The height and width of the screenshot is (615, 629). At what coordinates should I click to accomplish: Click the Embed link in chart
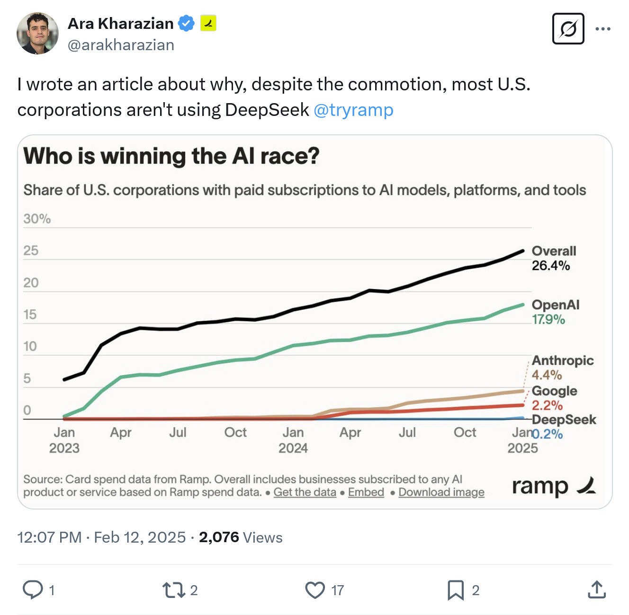pos(366,492)
